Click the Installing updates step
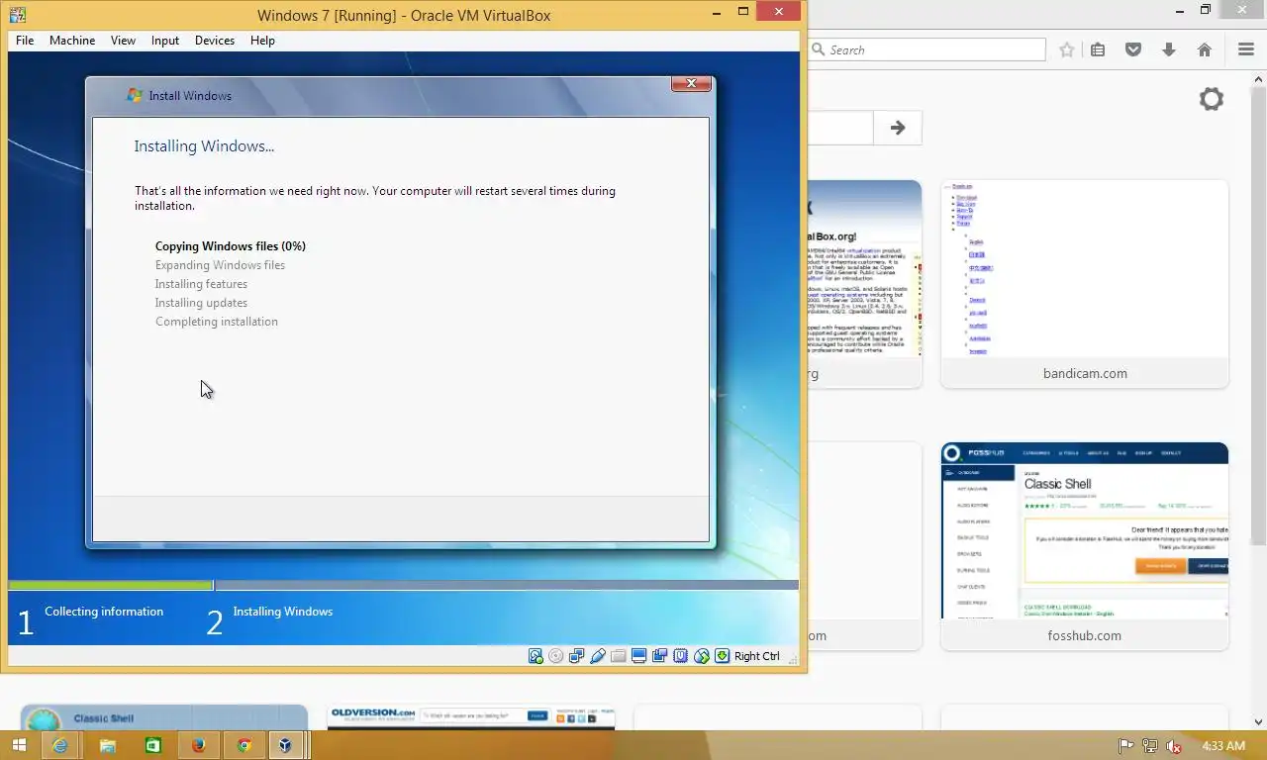The height and width of the screenshot is (760, 1267). (201, 303)
